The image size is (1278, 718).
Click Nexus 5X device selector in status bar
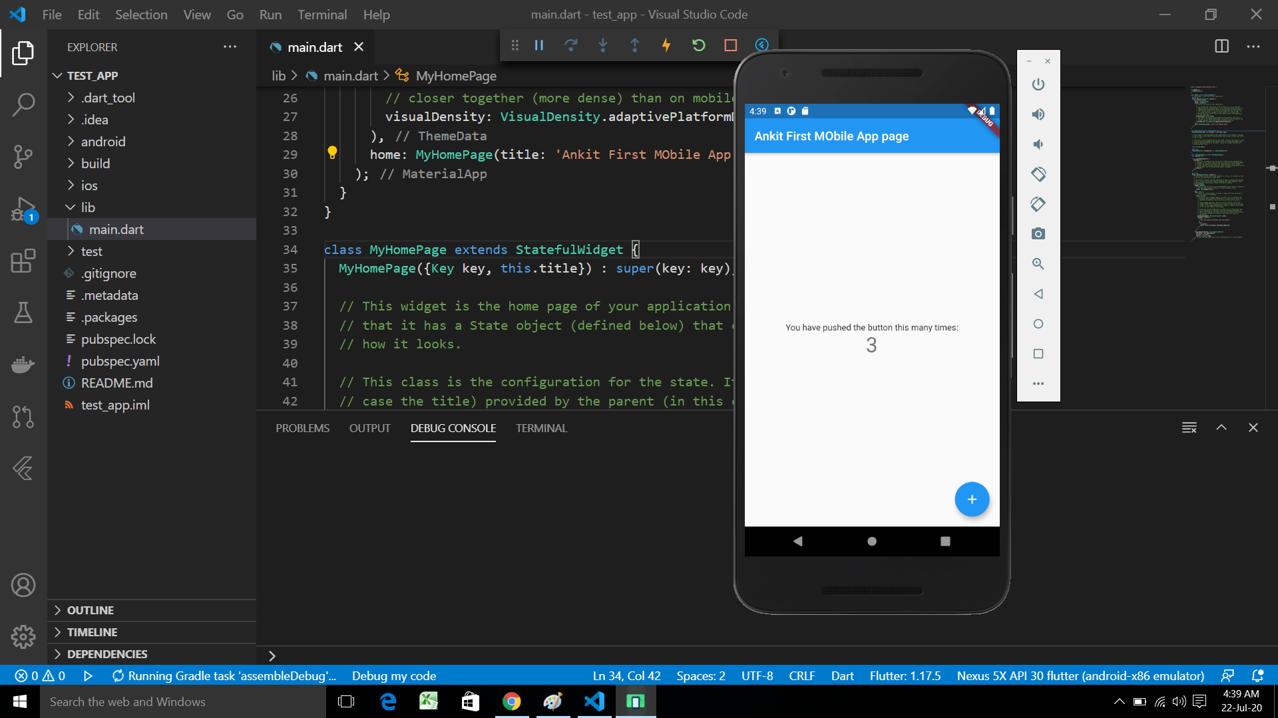(x=1080, y=675)
